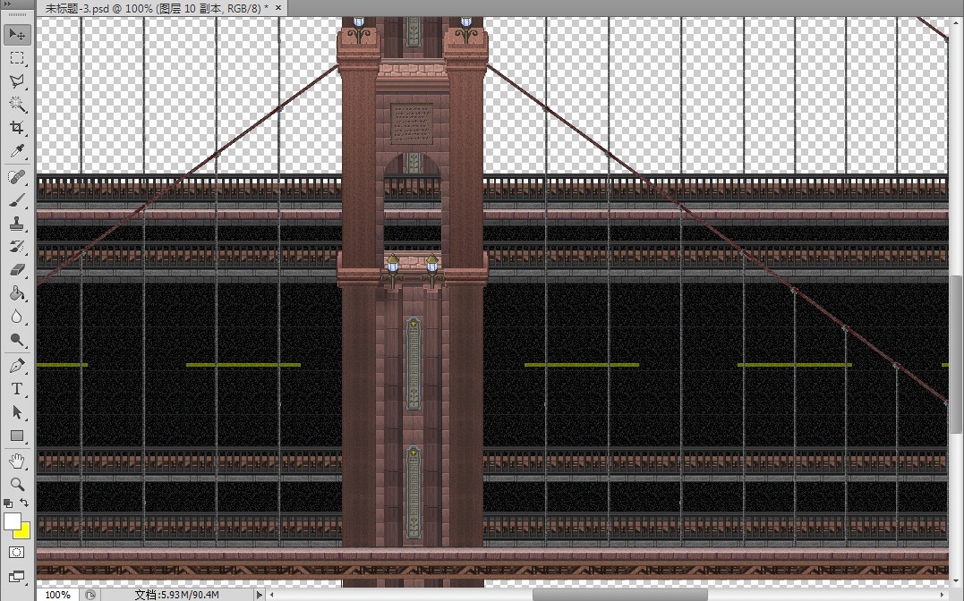Viewport: 964px width, 601px height.
Task: Select the Path Selection tool
Action: (17, 413)
